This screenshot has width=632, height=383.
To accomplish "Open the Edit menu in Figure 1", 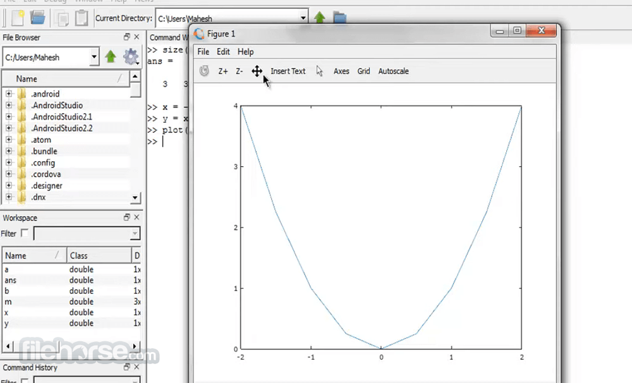I will click(x=223, y=52).
